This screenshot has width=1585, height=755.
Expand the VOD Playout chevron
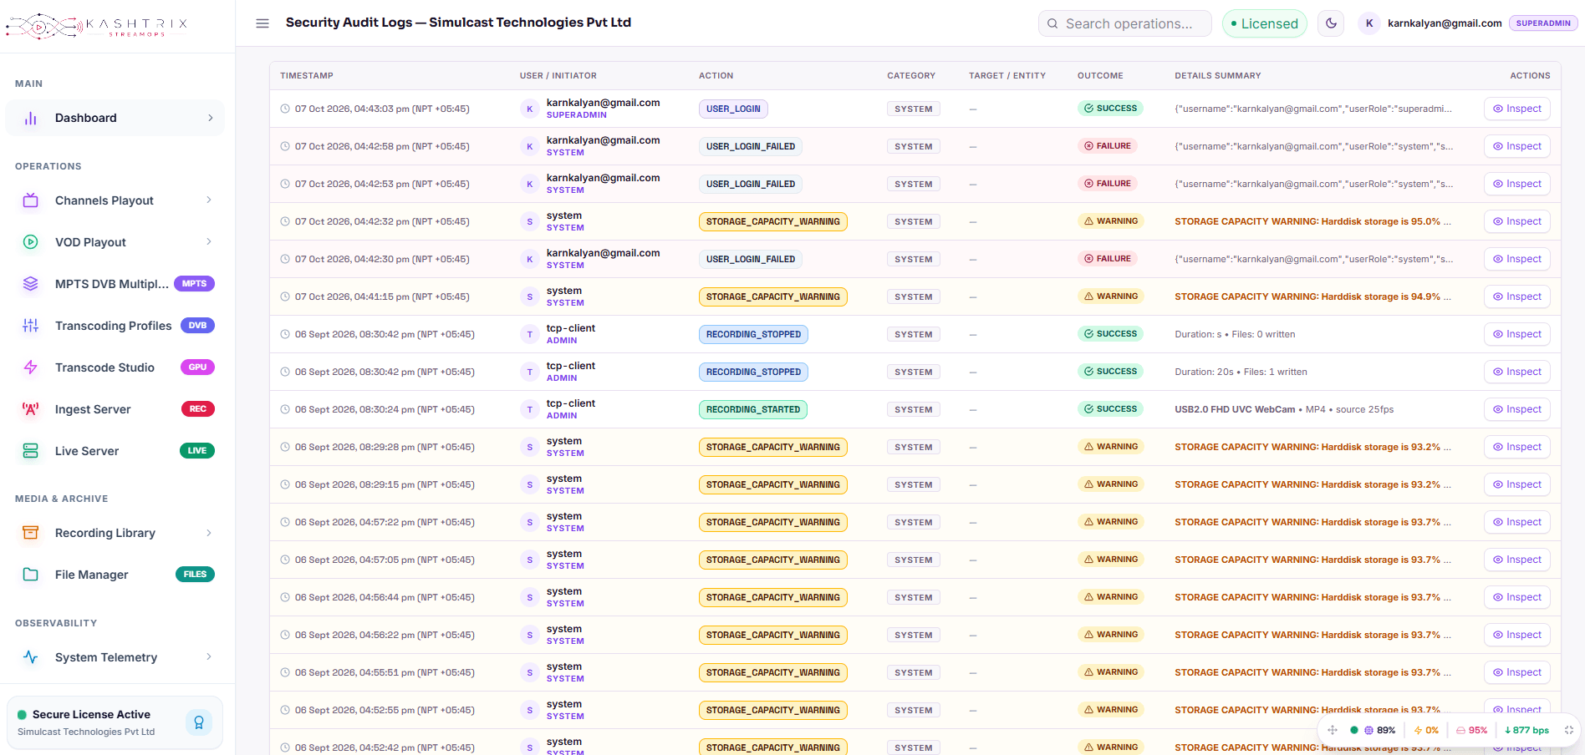209,242
